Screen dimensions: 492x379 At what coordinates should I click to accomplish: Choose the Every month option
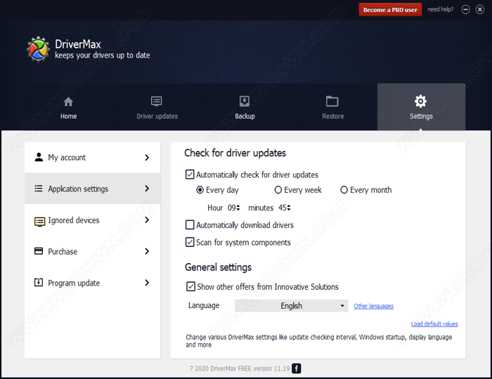pos(344,190)
